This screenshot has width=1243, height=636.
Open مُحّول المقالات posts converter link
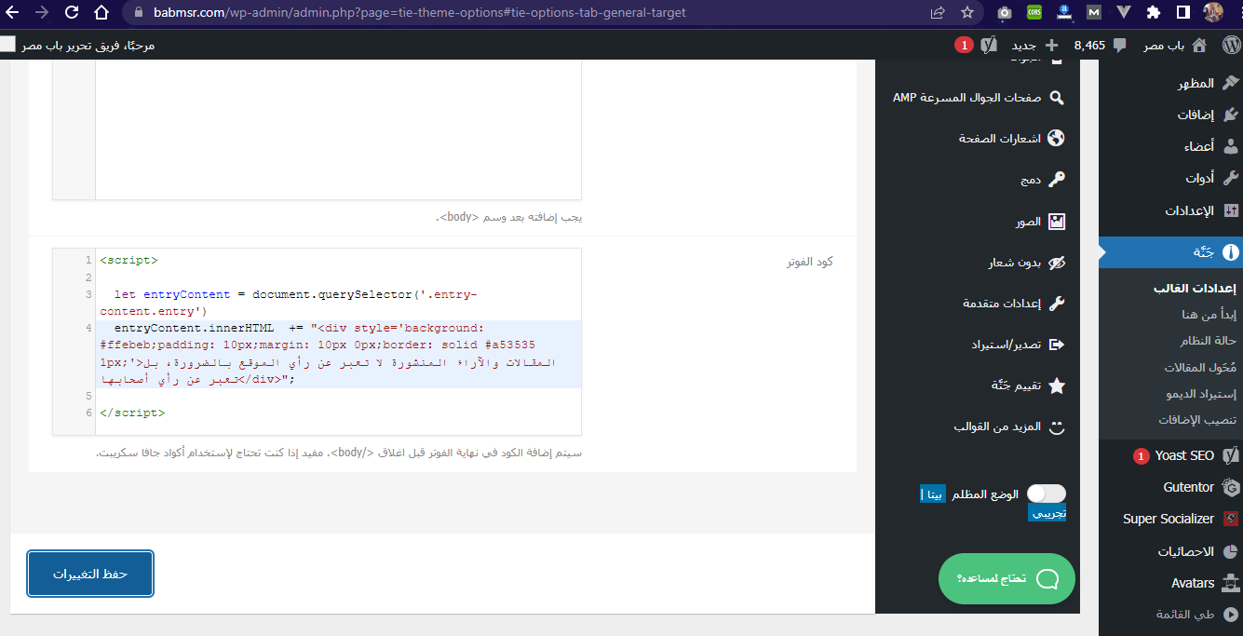1200,368
